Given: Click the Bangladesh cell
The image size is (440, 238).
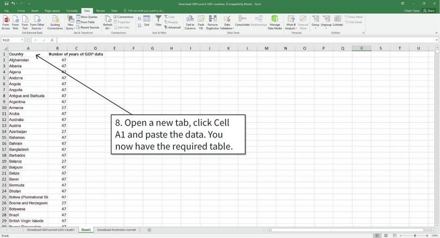Looking at the screenshot, I should [28, 149].
